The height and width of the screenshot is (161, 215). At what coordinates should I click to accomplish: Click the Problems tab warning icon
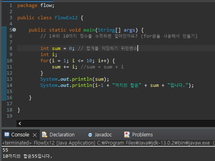pos(127,135)
